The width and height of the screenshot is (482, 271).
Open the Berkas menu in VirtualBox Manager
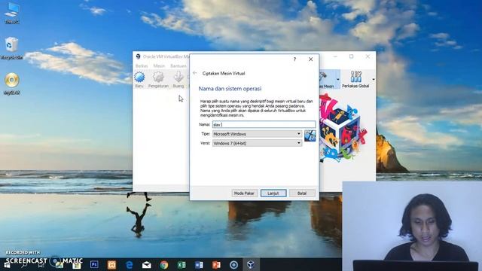(142, 65)
